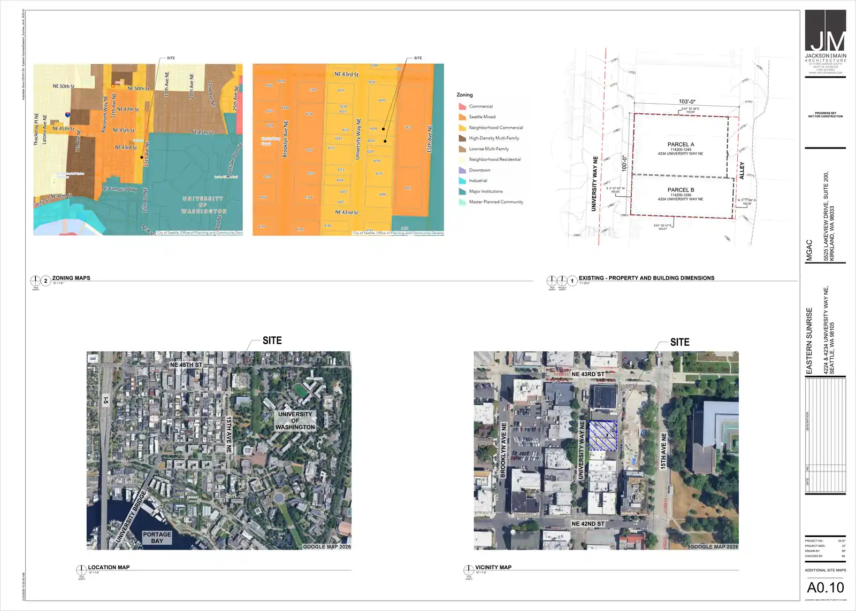Click NE 45TH ST label on location map
The width and height of the screenshot is (856, 611).
[186, 365]
